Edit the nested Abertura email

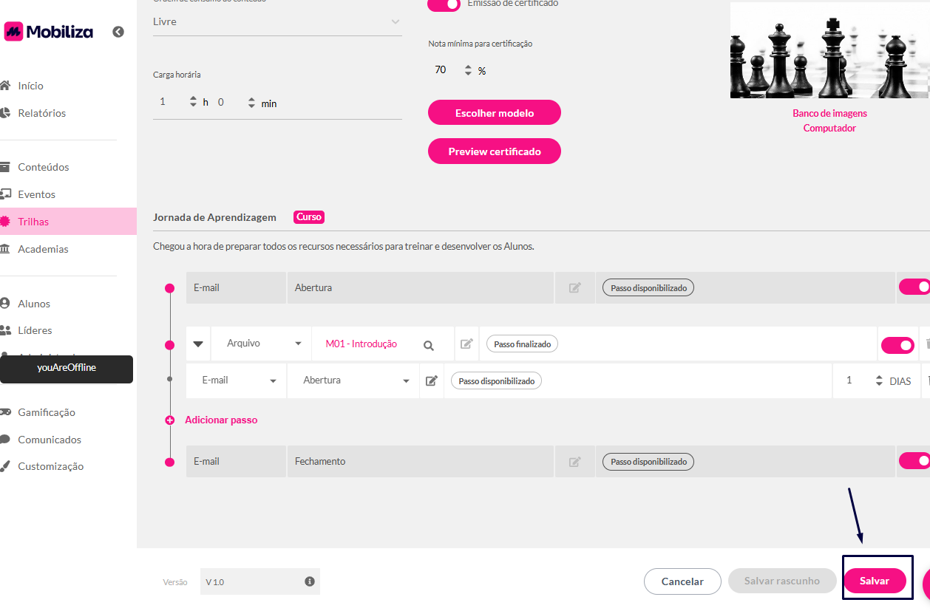pyautogui.click(x=432, y=380)
